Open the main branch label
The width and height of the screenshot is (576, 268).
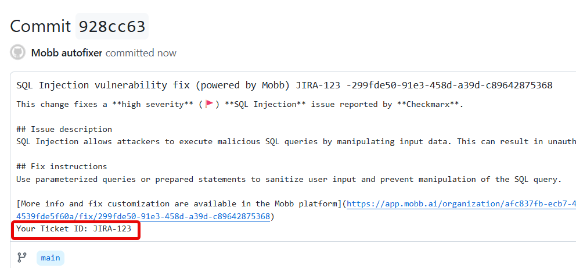51,258
